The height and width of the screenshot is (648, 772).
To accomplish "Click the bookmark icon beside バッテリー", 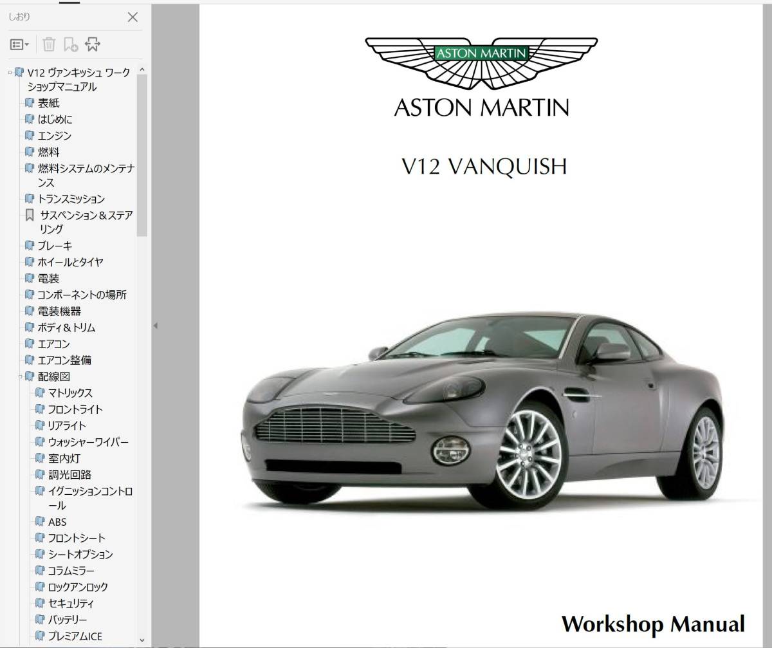I will (40, 620).
